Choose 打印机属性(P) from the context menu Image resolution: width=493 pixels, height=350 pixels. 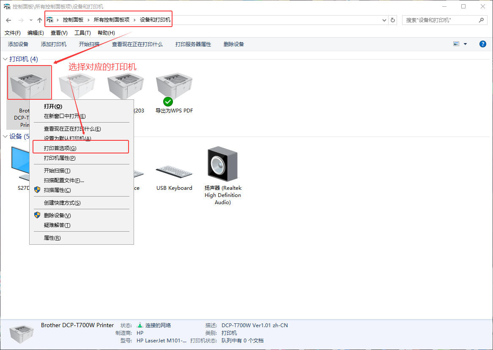pyautogui.click(x=60, y=158)
